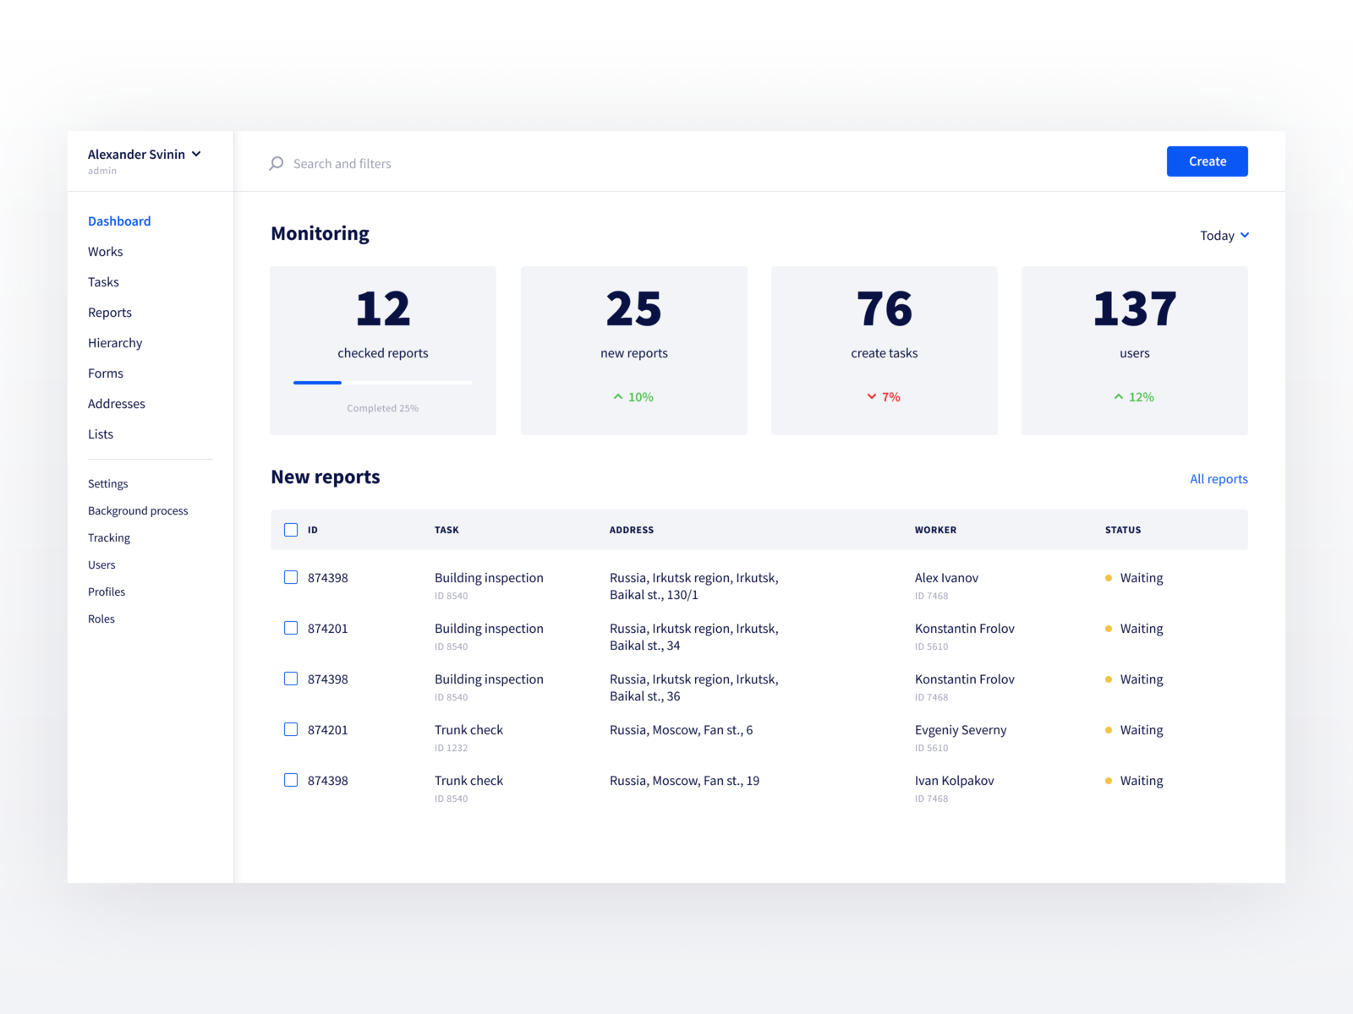Go to Addresses section
This screenshot has height=1014, width=1353.
pos(117,404)
